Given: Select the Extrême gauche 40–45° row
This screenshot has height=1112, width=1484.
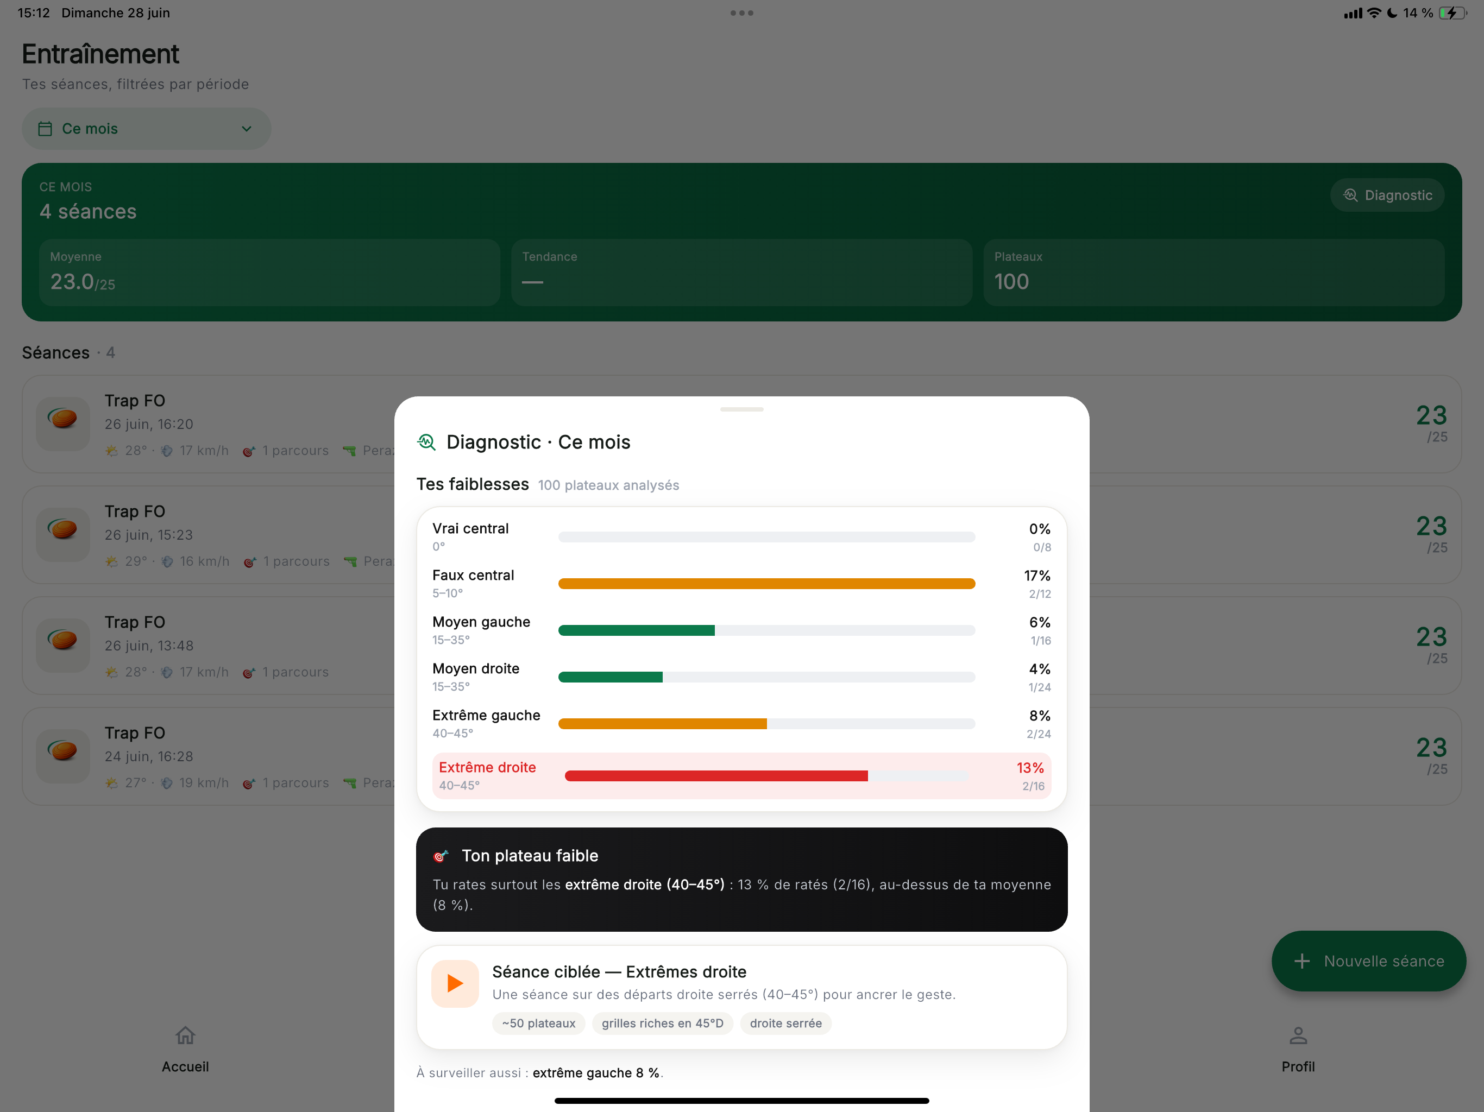Looking at the screenshot, I should (x=741, y=724).
